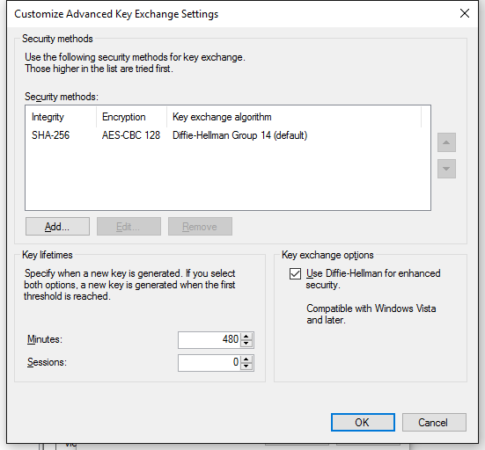Sort by the Integrity column header
This screenshot has height=450, width=485.
(x=61, y=117)
